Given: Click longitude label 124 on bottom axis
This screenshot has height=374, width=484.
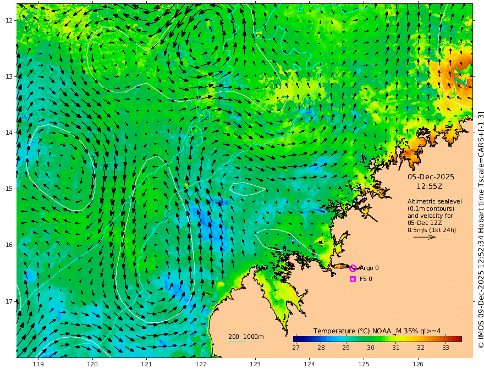Looking at the screenshot, I should pyautogui.click(x=310, y=364).
